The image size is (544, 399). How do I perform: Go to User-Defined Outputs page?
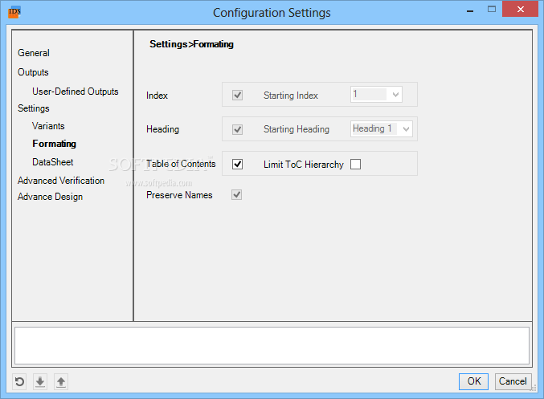coord(75,92)
